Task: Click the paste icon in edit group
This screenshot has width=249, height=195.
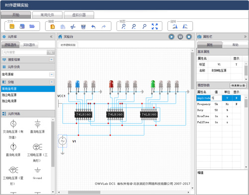Action: (63, 27)
